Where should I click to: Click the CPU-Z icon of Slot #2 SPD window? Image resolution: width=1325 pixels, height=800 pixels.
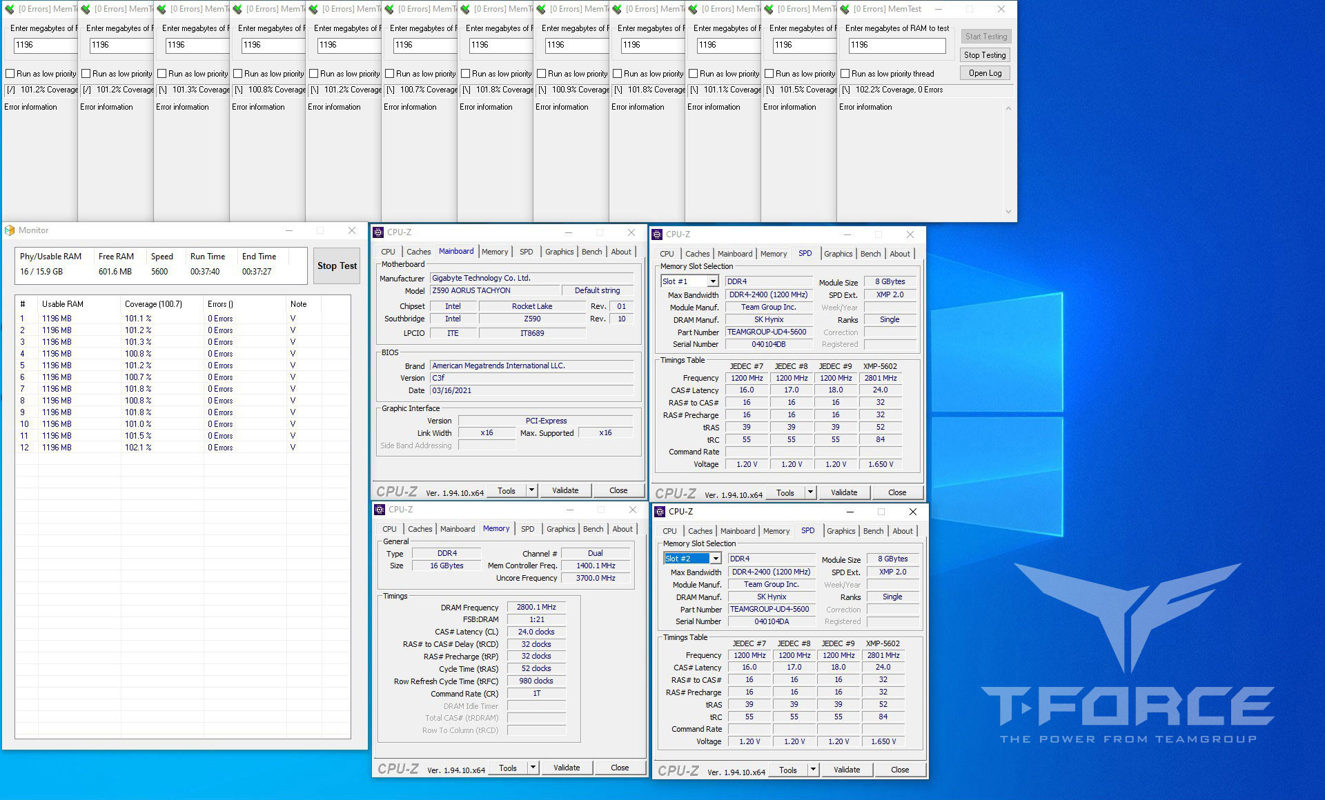(x=660, y=512)
